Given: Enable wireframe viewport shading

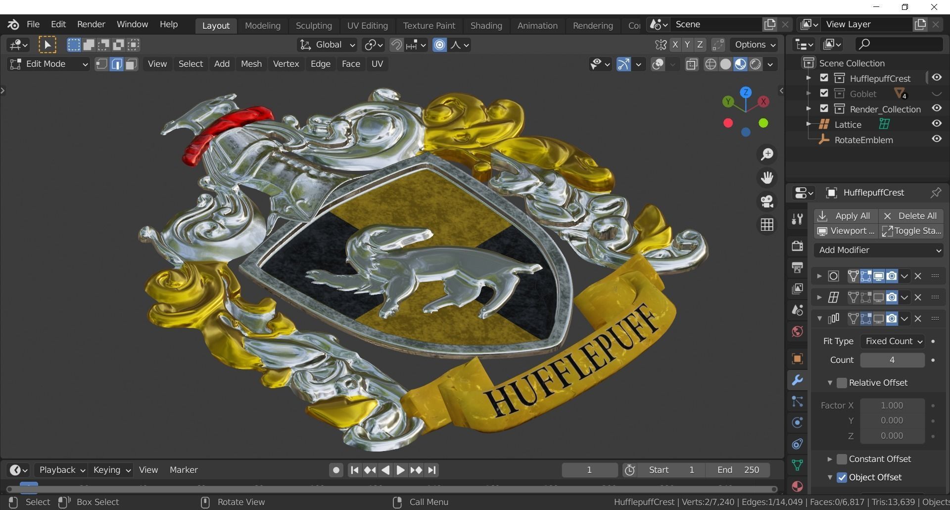Looking at the screenshot, I should pos(711,64).
